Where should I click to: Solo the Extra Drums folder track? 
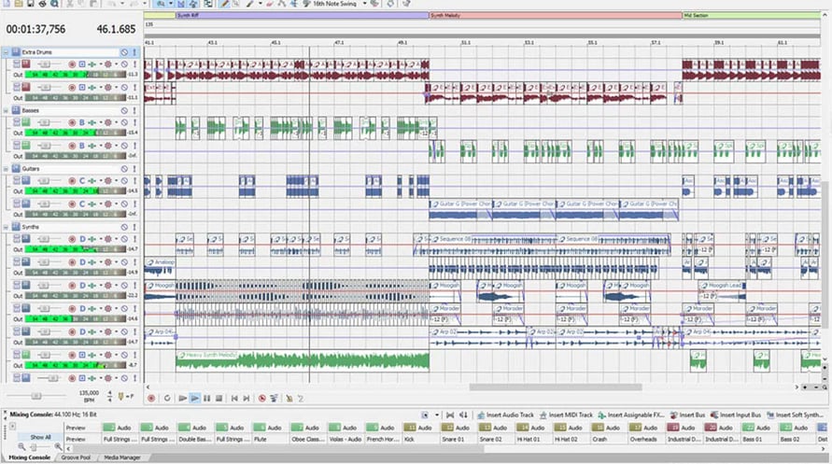coord(134,52)
